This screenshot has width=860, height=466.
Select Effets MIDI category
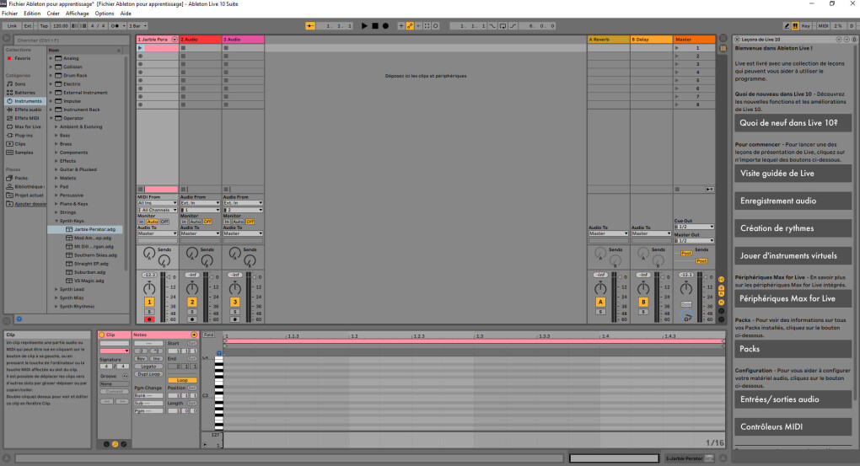coord(27,118)
